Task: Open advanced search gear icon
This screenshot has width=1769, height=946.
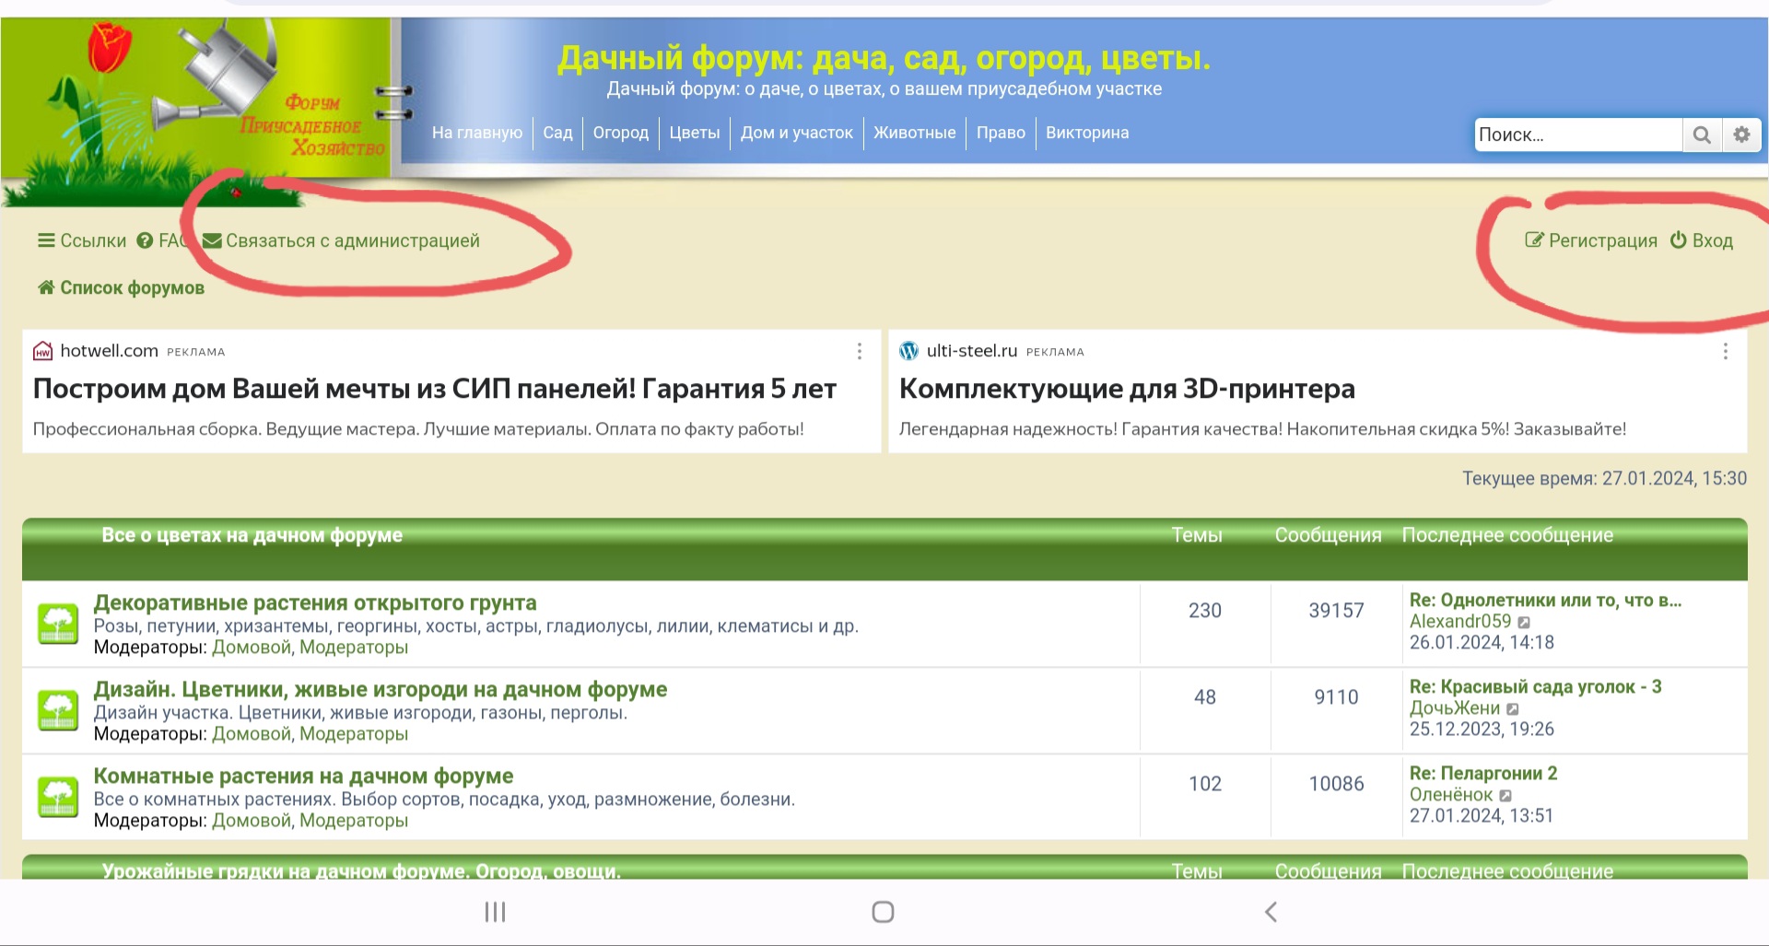Action: pos(1741,134)
